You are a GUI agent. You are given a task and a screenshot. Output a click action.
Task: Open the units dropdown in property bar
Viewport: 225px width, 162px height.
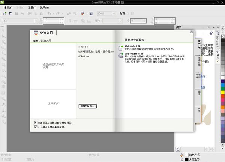pyautogui.click(x=120, y=21)
